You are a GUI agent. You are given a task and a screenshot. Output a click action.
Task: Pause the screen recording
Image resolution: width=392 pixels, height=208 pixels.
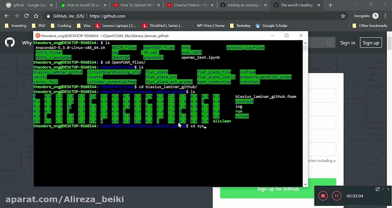[336, 196]
